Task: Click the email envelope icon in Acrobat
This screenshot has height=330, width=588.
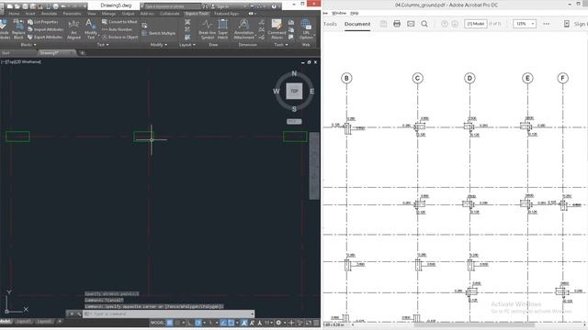Action: click(x=411, y=24)
